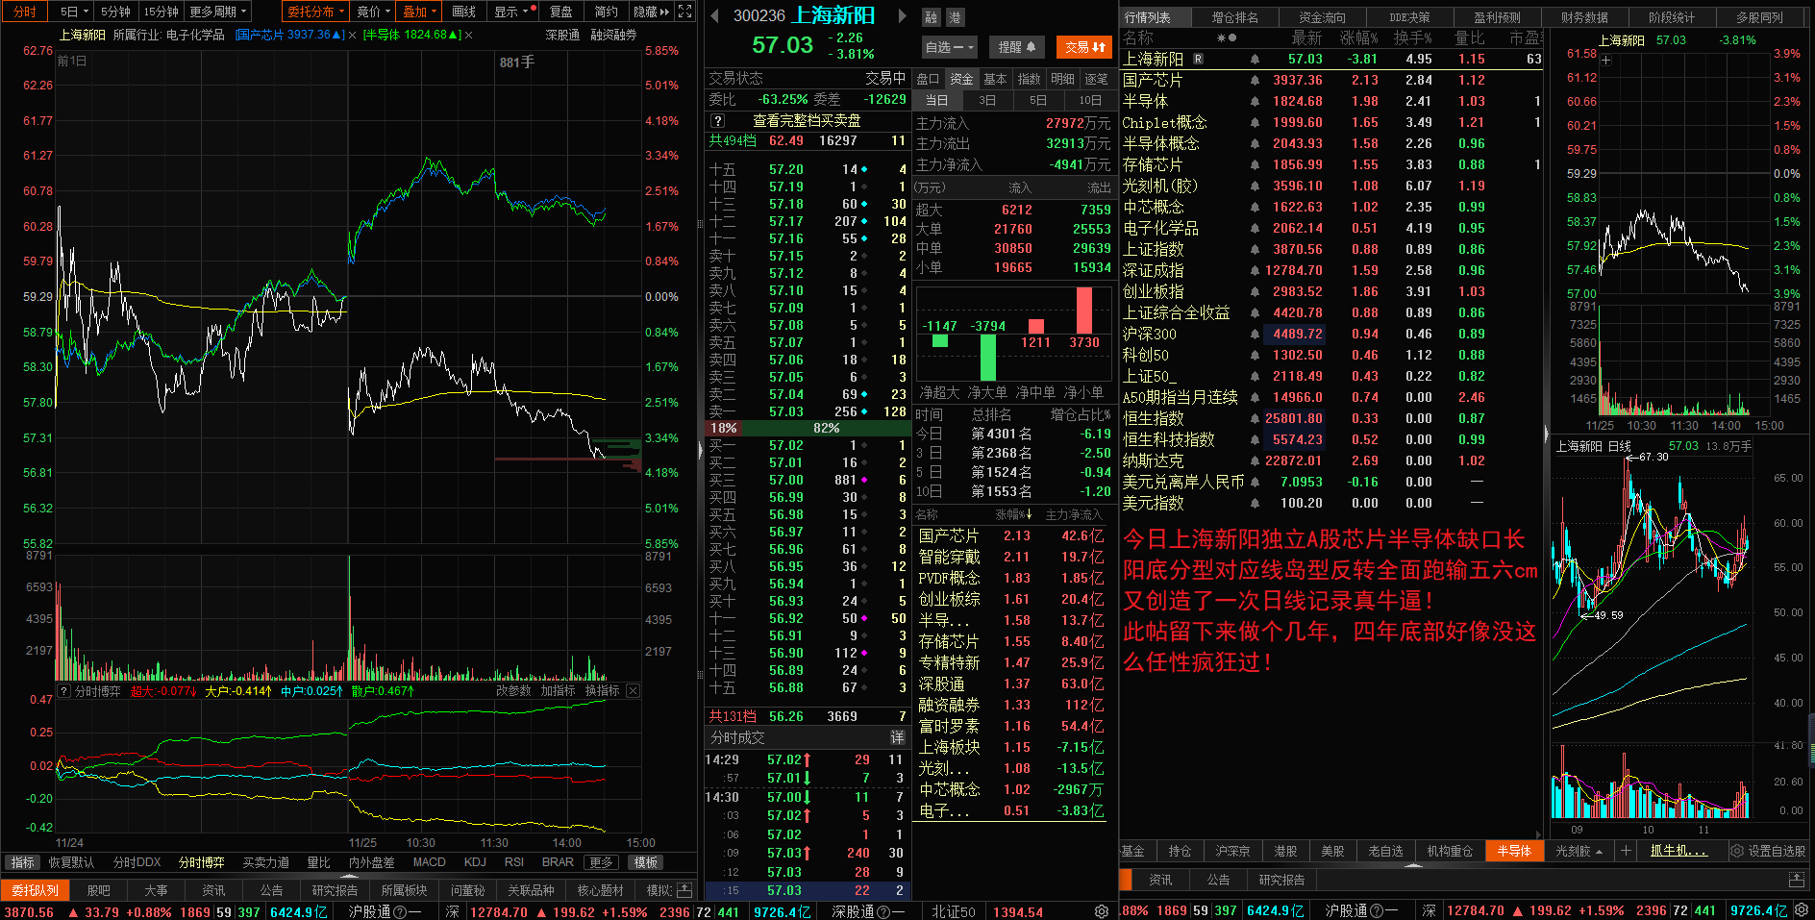Open help icon beside 分时博弈 label

[x=64, y=690]
